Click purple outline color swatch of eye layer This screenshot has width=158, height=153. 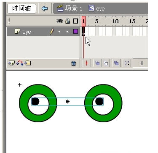[75, 32]
